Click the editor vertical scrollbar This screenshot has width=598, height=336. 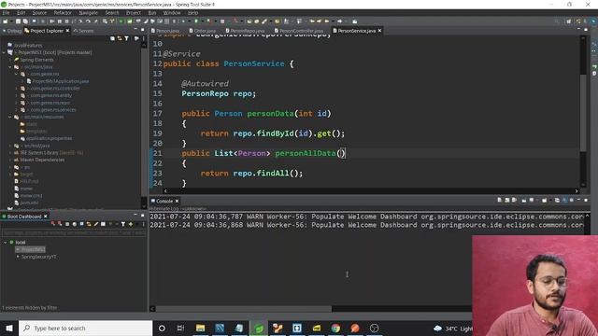pos(583,113)
